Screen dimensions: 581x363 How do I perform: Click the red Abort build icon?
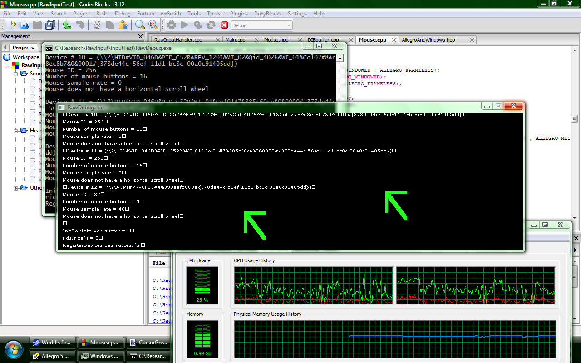click(224, 25)
